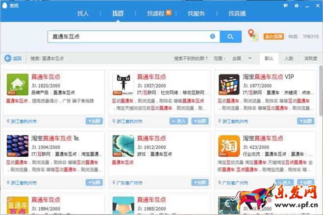Click the Rubik's cube group avatar

pyautogui.click(x=229, y=85)
